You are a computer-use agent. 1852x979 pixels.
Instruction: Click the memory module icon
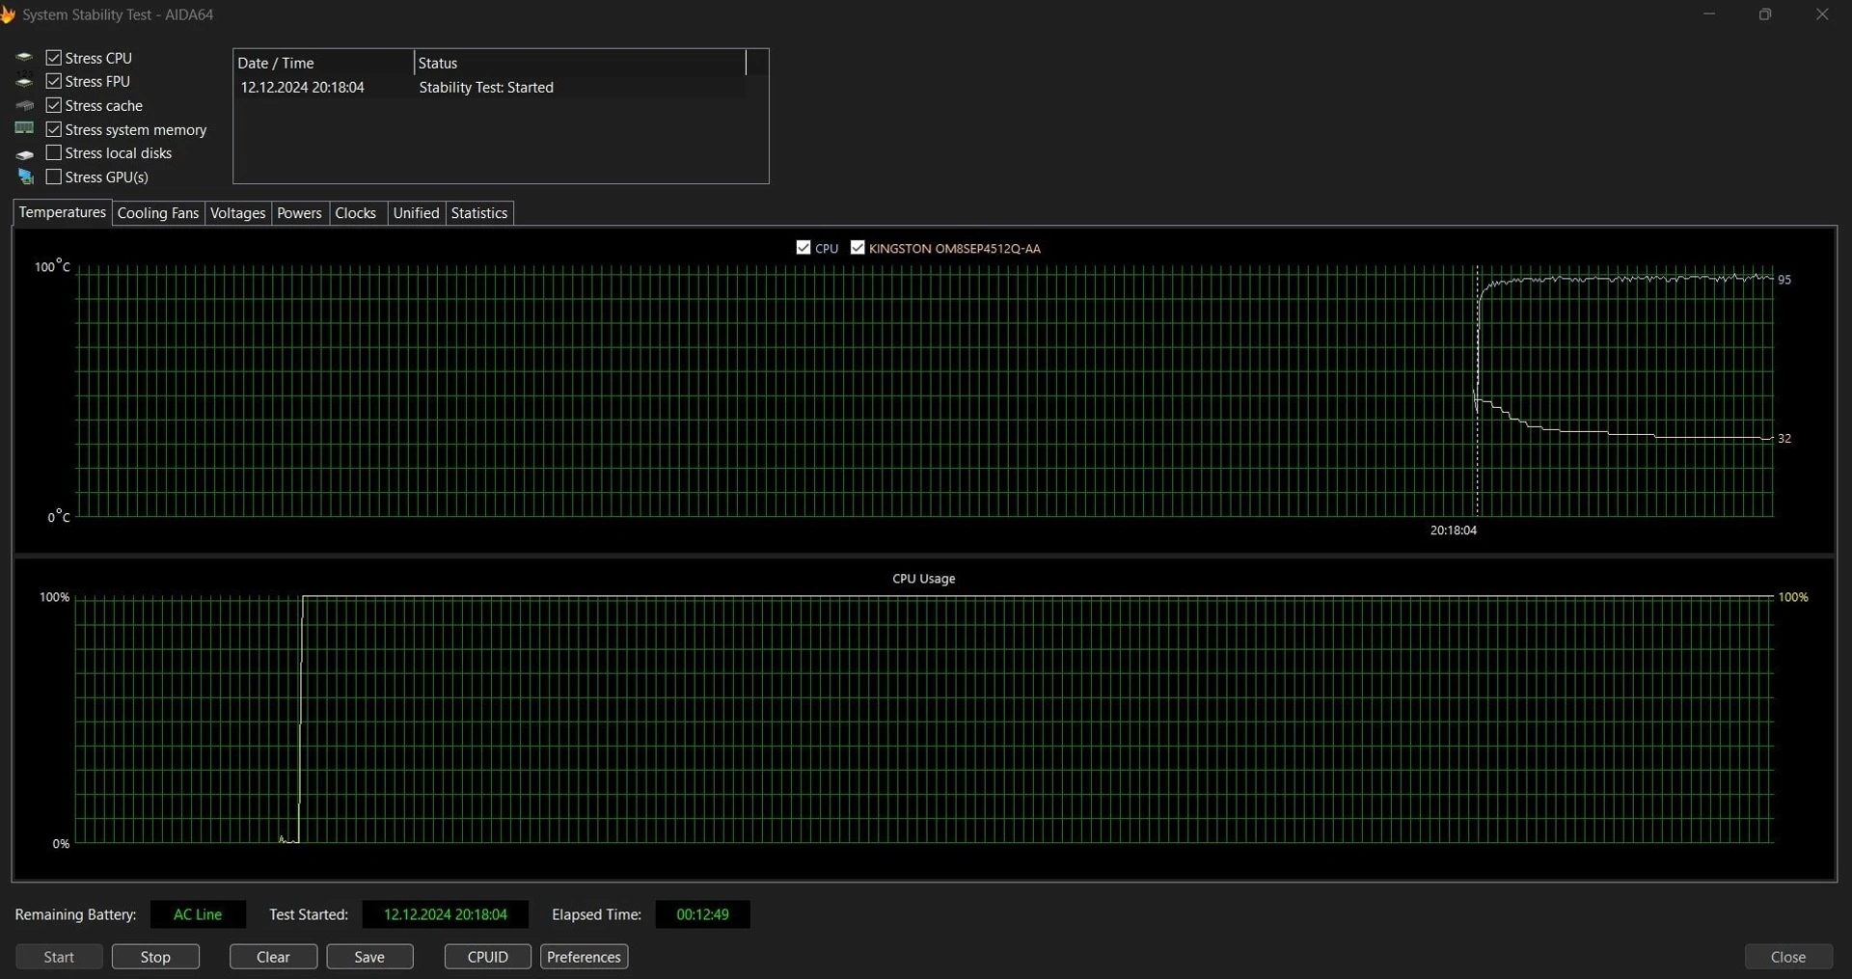[x=25, y=128]
